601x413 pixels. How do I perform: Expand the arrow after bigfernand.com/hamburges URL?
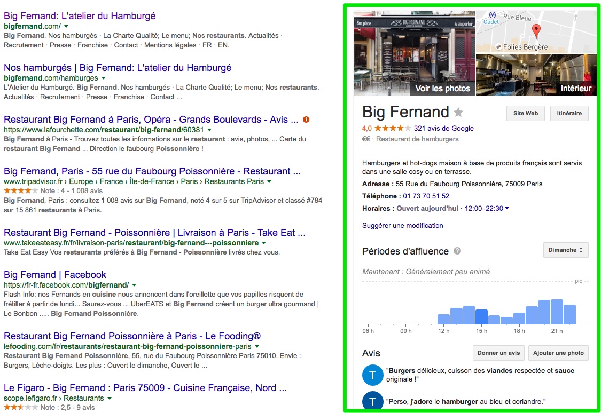(x=104, y=78)
